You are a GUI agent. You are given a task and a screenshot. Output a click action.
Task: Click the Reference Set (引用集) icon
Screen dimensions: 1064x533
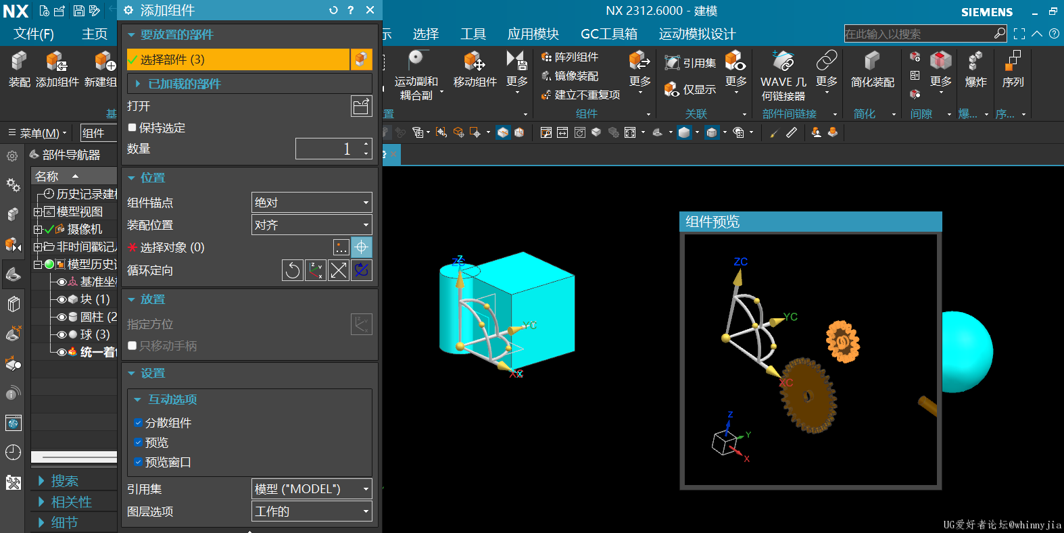tap(672, 63)
